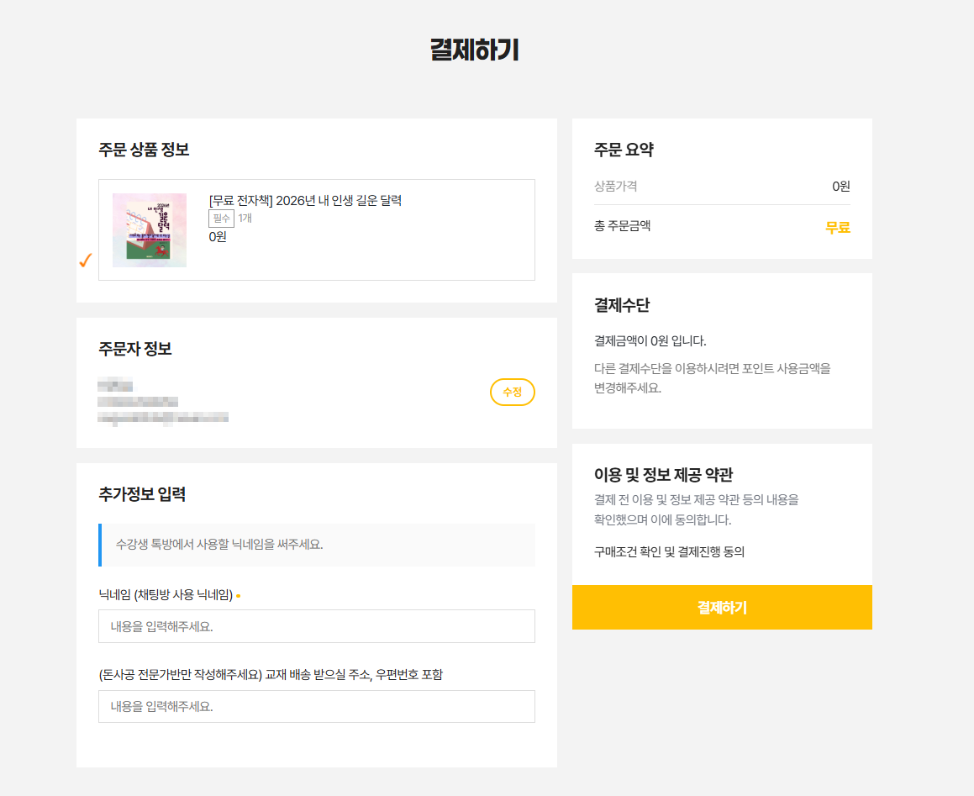Viewport: 974px width, 796px height.
Task: Click the yellow 무료 total amount
Action: point(837,228)
